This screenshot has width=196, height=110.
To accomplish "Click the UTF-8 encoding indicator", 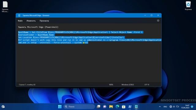I will [x=147, y=85].
